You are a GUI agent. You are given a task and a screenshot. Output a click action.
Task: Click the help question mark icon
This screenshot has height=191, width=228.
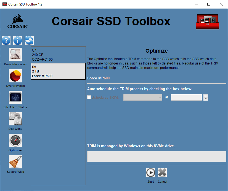click(x=6, y=40)
